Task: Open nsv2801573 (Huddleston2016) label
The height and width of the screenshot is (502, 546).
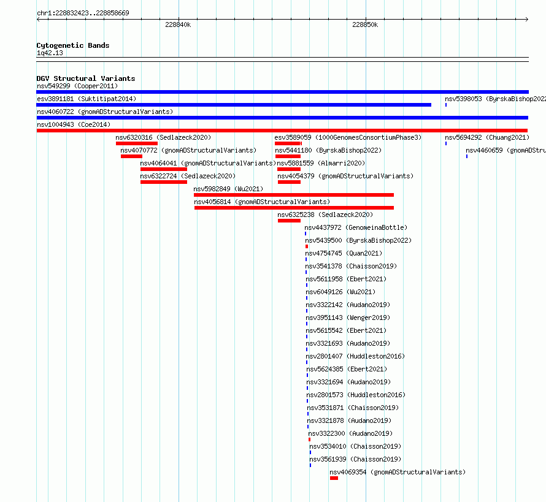Action: click(356, 395)
